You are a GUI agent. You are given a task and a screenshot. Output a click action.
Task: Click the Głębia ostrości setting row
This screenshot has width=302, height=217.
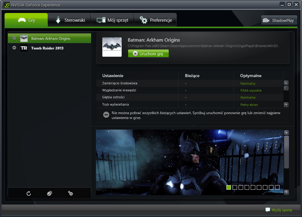click(190, 97)
